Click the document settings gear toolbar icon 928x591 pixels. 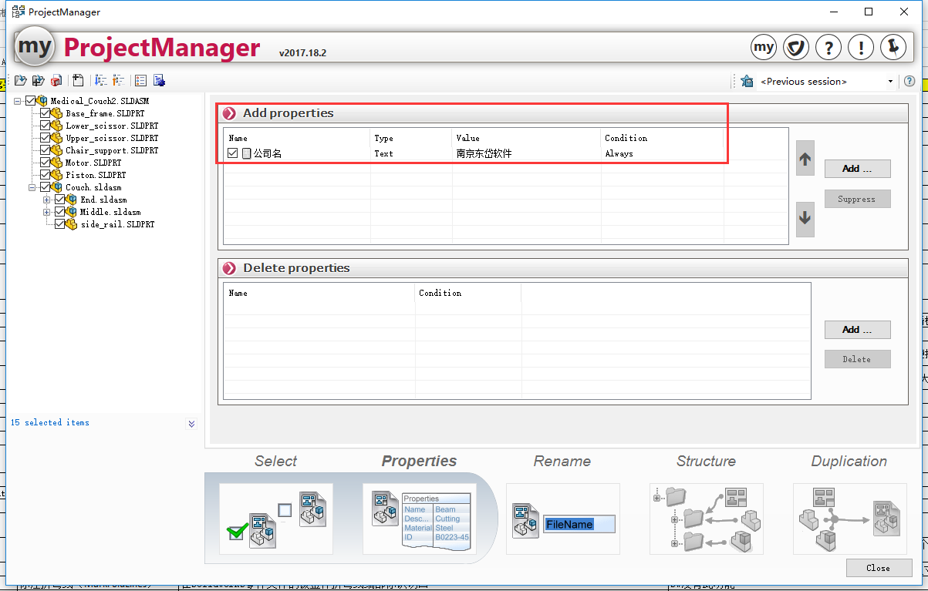pyautogui.click(x=159, y=81)
